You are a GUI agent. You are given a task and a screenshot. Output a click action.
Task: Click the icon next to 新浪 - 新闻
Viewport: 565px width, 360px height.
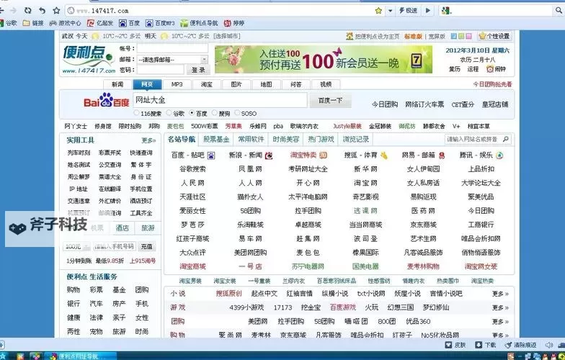pos(269,156)
